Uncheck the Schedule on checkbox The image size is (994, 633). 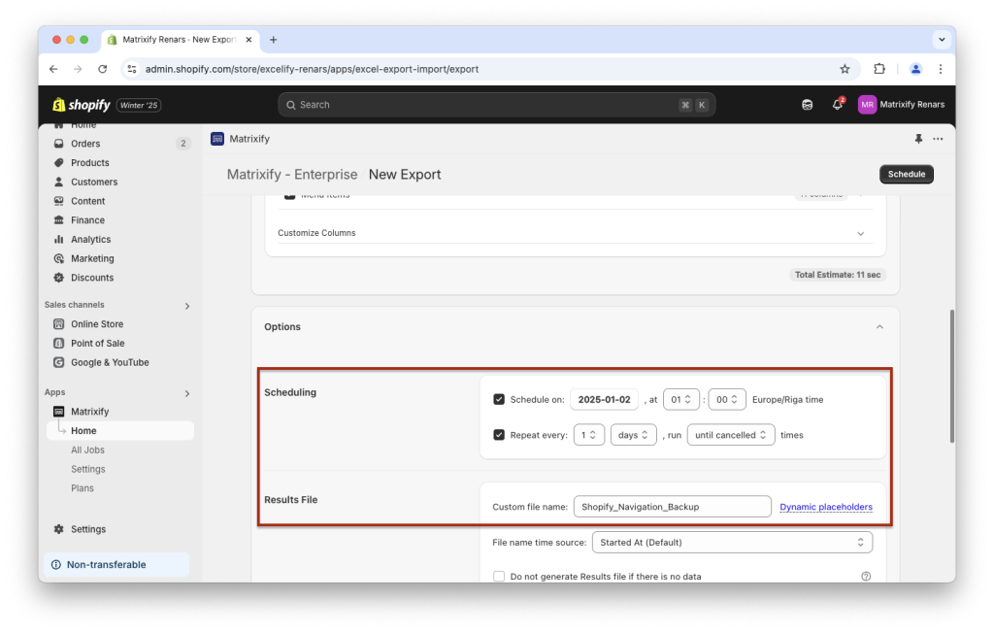pos(499,398)
